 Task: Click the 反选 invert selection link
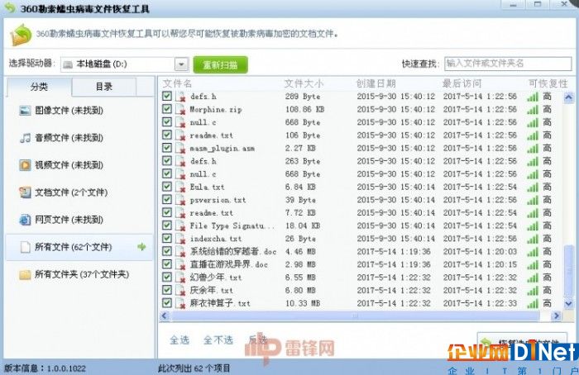coord(258,339)
